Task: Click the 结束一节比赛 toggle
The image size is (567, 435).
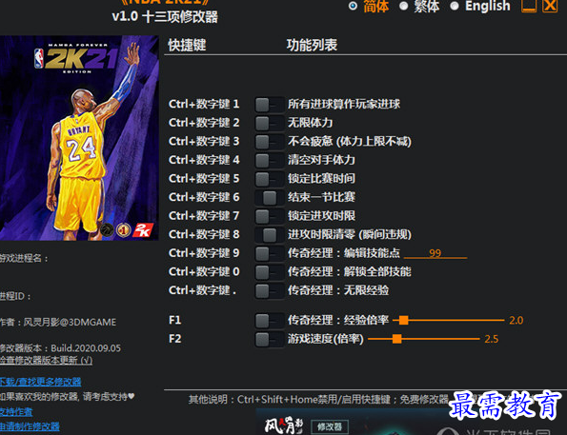Action: coord(270,197)
